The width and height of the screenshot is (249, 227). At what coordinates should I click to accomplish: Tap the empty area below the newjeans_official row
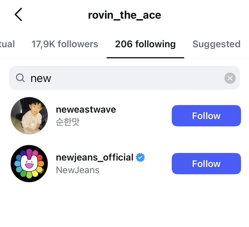click(x=124, y=205)
